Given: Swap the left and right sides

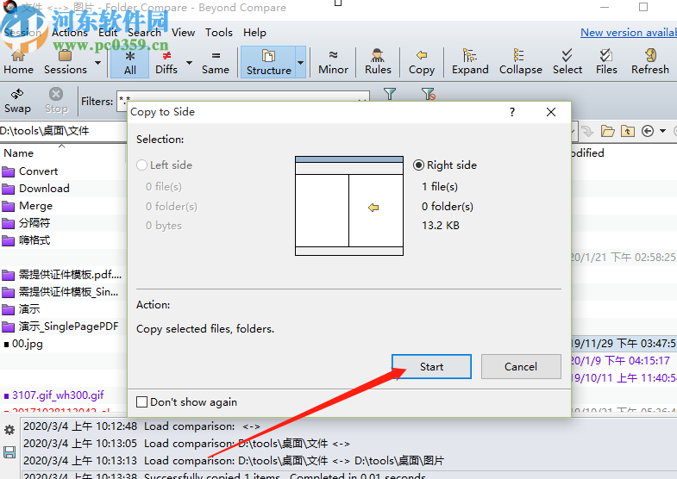Looking at the screenshot, I should click(x=17, y=101).
